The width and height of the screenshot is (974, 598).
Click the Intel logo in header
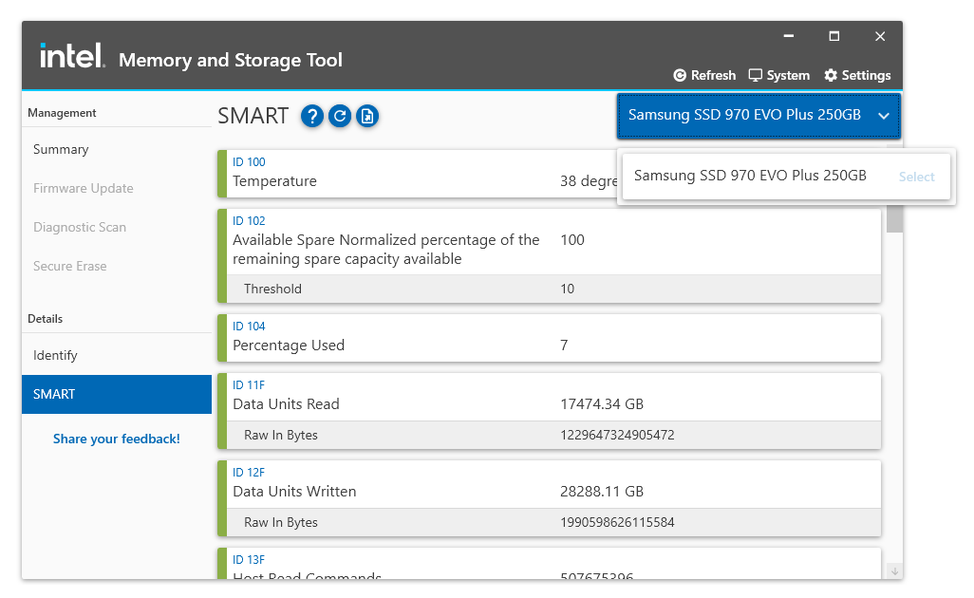coord(72,55)
